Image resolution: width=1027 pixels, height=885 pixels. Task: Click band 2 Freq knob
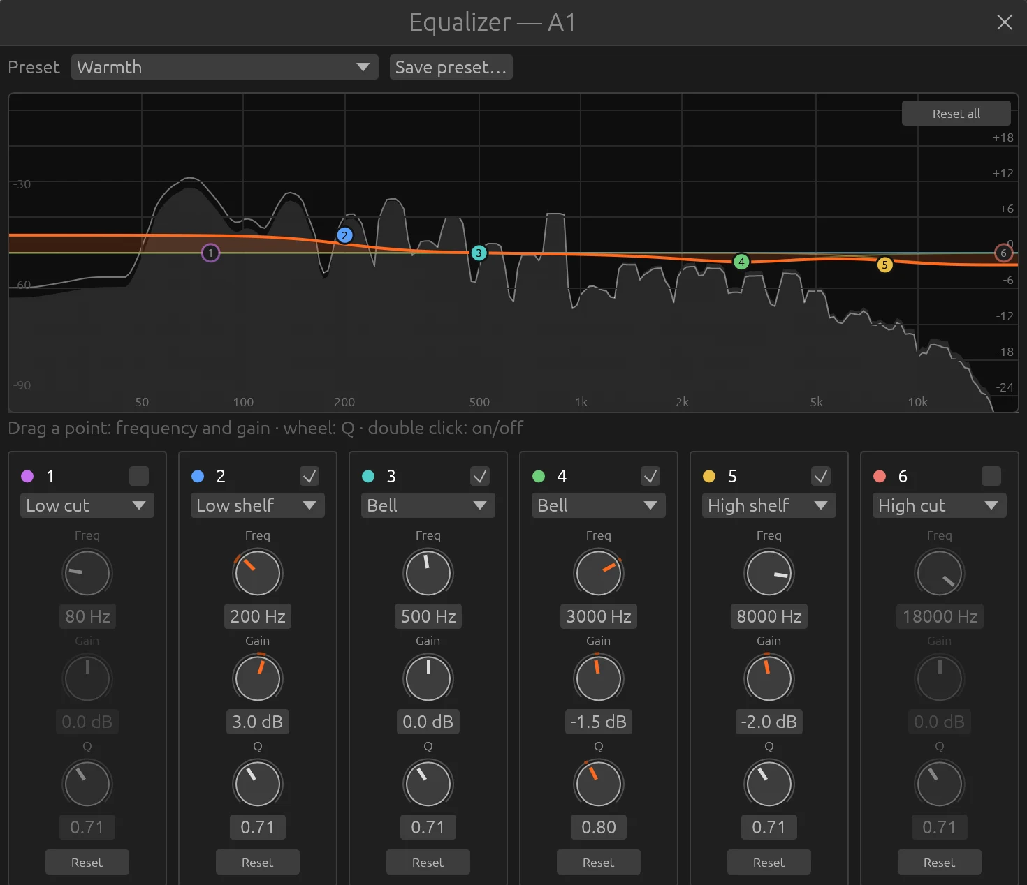[x=258, y=573]
